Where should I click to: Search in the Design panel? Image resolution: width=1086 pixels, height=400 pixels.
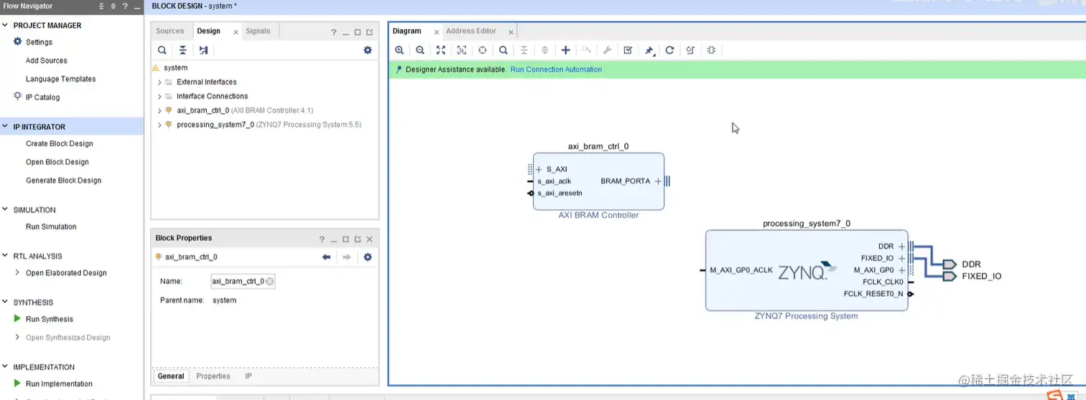pos(162,50)
